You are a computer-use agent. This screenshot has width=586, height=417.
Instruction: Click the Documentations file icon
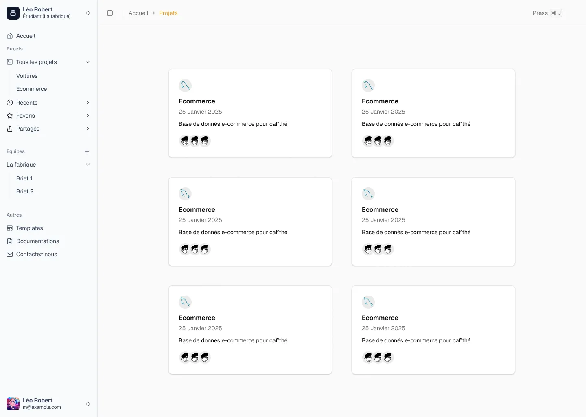10,241
